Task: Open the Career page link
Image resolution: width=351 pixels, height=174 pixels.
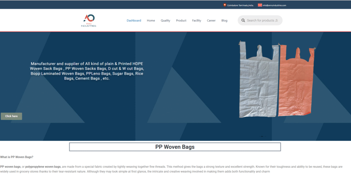Action: [211, 21]
